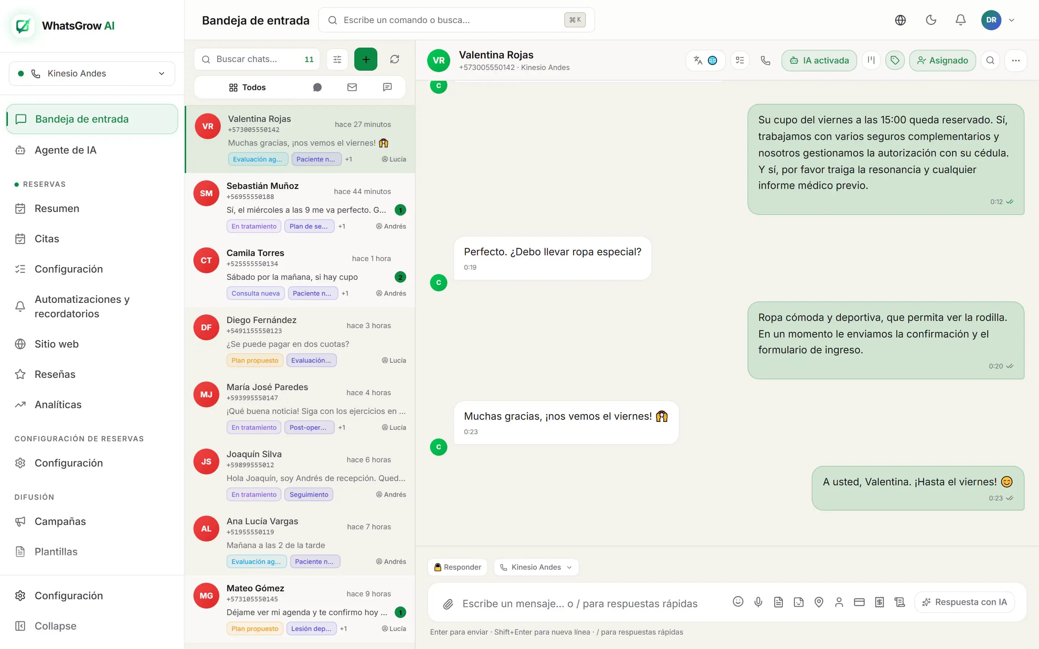Search within the conversation
Screen dimensions: 1039x649
pyautogui.click(x=990, y=61)
